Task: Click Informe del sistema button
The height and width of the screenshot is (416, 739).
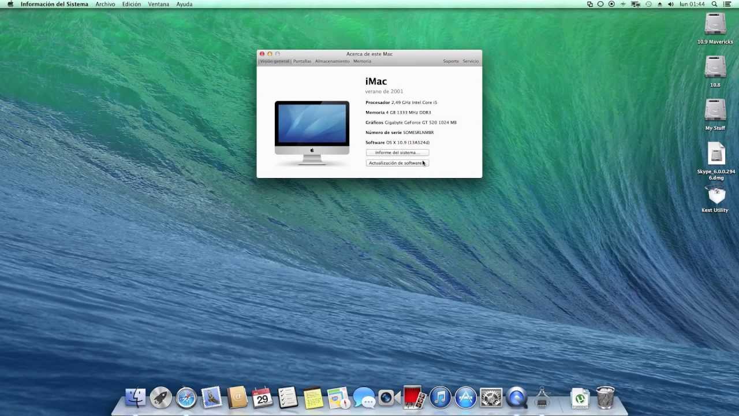Action: pos(397,153)
